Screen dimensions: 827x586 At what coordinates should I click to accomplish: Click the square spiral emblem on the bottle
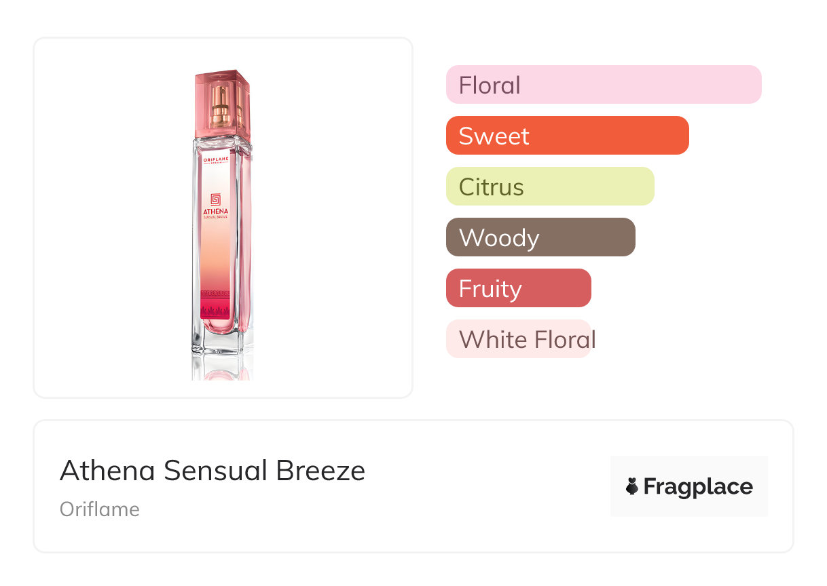click(x=216, y=199)
